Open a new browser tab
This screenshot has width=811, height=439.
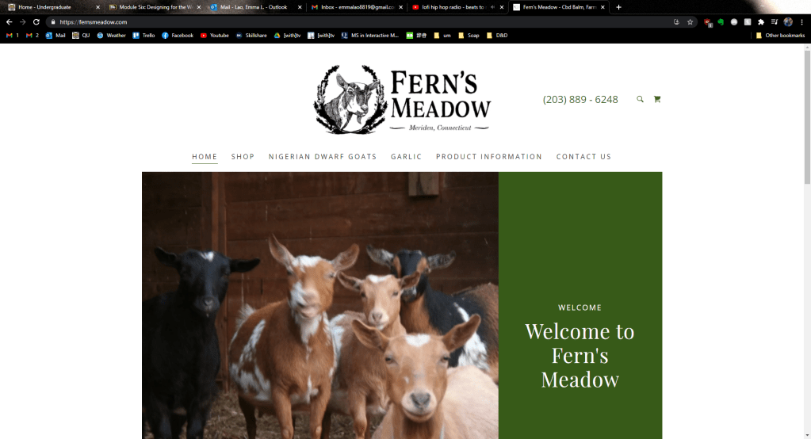click(x=618, y=7)
